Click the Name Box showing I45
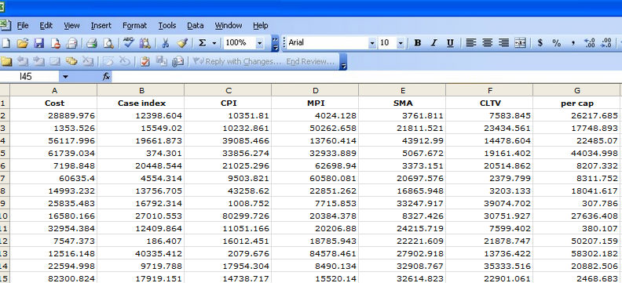The height and width of the screenshot is (283, 622). pyautogui.click(x=30, y=76)
